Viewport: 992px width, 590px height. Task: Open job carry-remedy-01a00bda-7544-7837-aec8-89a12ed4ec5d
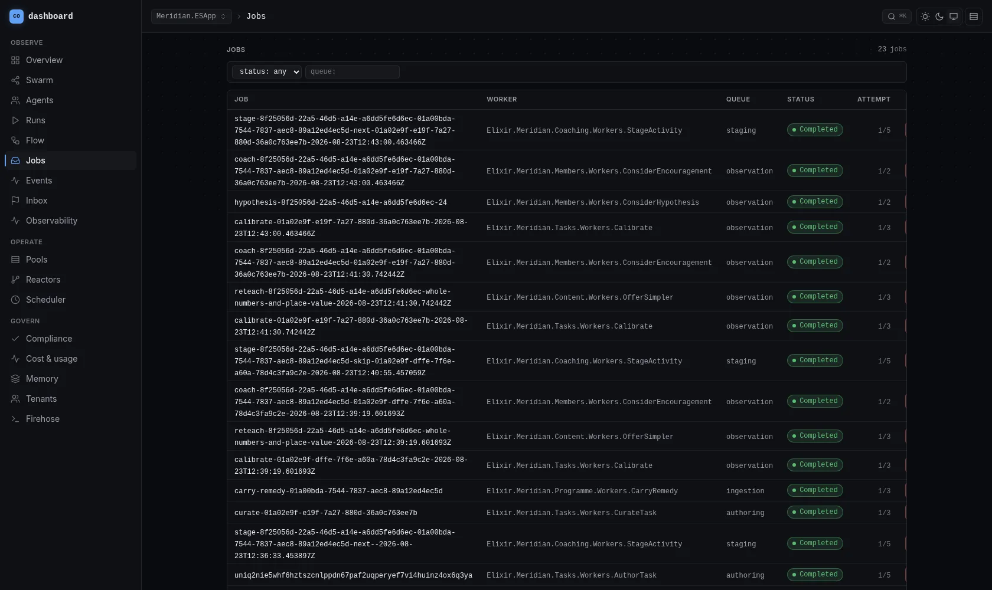click(338, 491)
